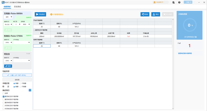Image resolution: width=207 pixels, height=111 pixels.
Task: Open the baud rate dropdown showing 9600
Action: tap(26, 24)
